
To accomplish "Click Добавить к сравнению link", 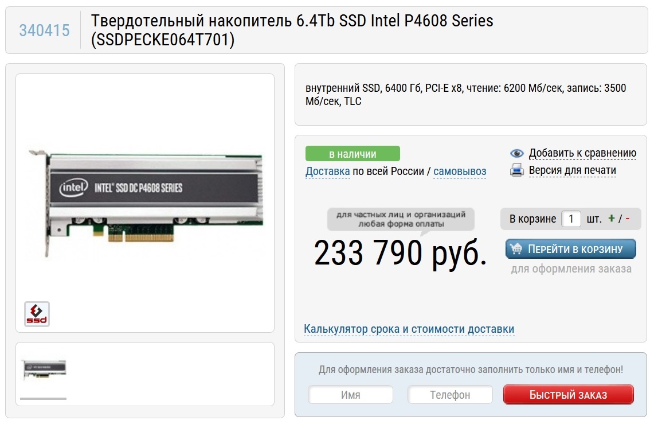I will coord(582,153).
